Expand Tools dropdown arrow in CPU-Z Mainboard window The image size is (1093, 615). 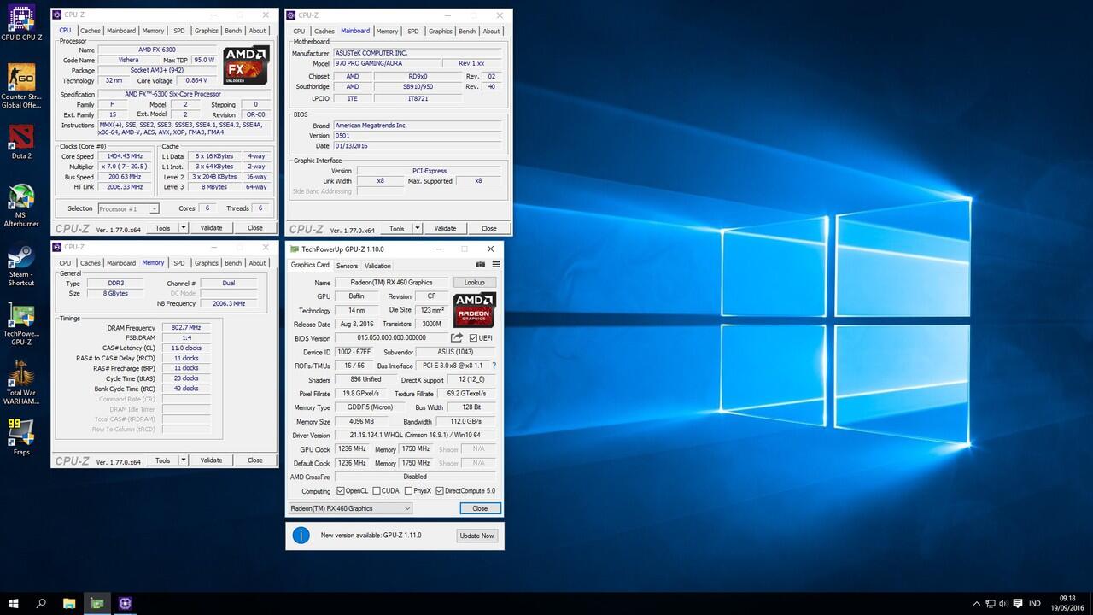tap(418, 228)
